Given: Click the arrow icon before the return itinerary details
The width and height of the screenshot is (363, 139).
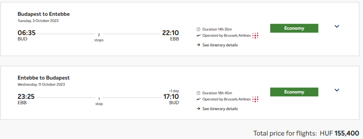Looking at the screenshot, I should 198,109.
